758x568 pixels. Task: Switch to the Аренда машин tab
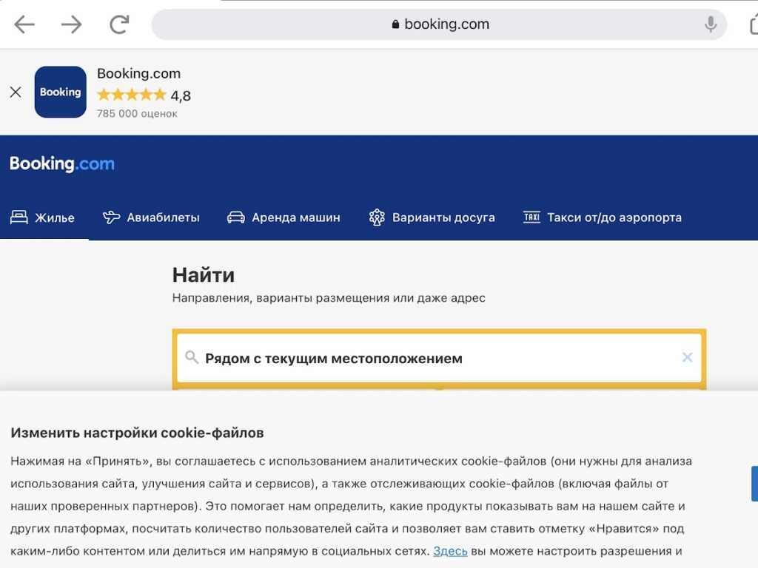tap(284, 217)
